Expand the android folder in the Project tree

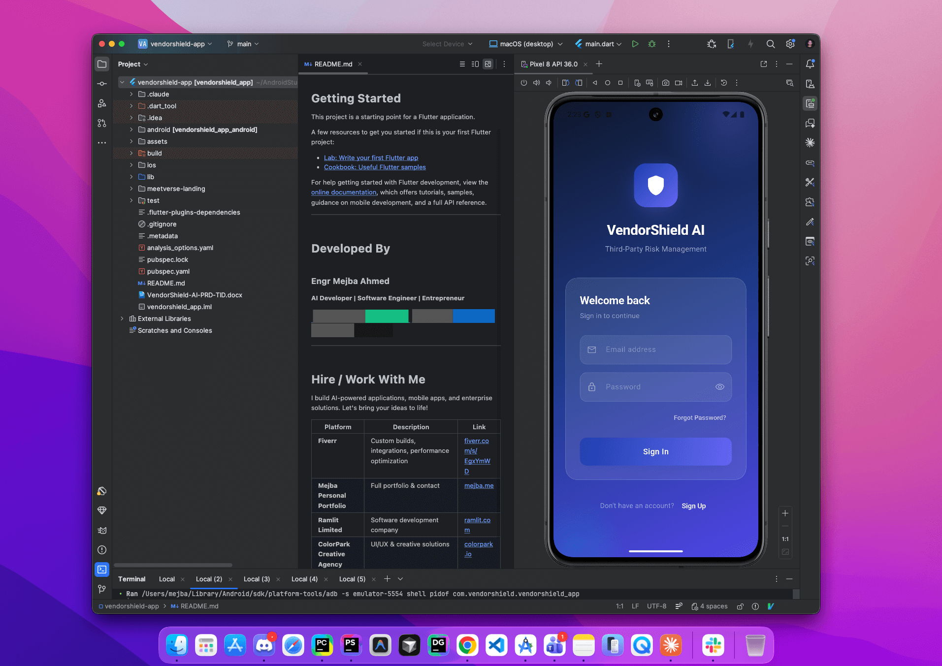coord(131,129)
